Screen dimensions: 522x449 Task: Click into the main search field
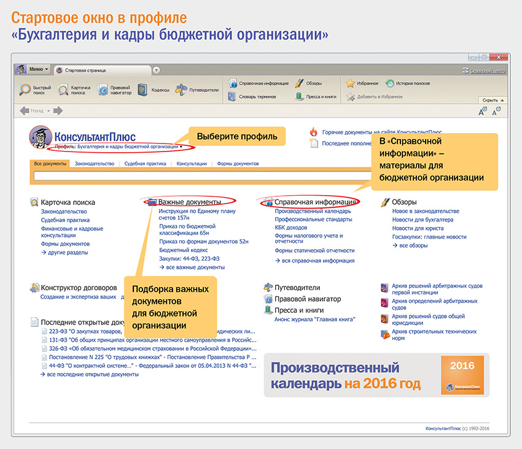tap(203, 175)
